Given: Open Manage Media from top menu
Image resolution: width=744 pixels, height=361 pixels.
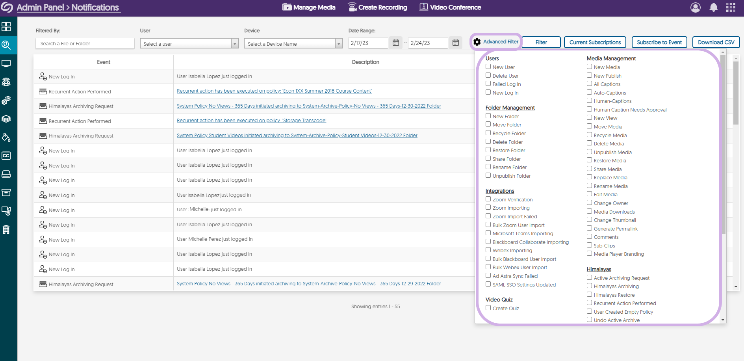Looking at the screenshot, I should click(309, 7).
